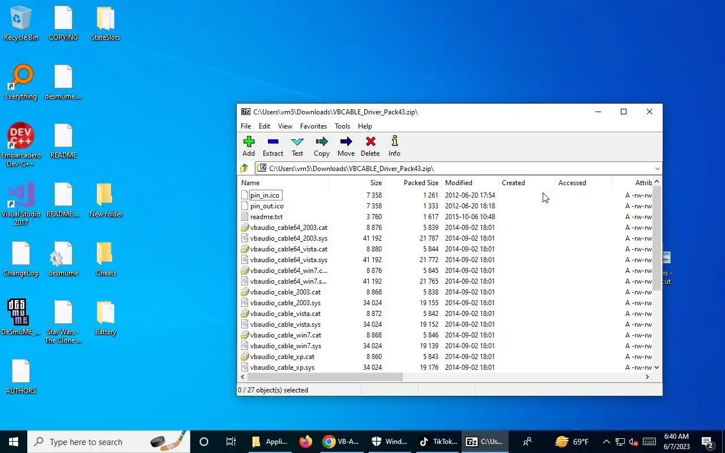Screen dimensions: 725x453
Task: Select the New folder desktop icon
Action: point(105,201)
